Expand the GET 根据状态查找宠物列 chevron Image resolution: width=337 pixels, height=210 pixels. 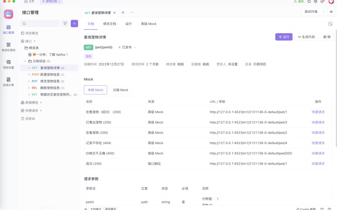click(x=29, y=94)
